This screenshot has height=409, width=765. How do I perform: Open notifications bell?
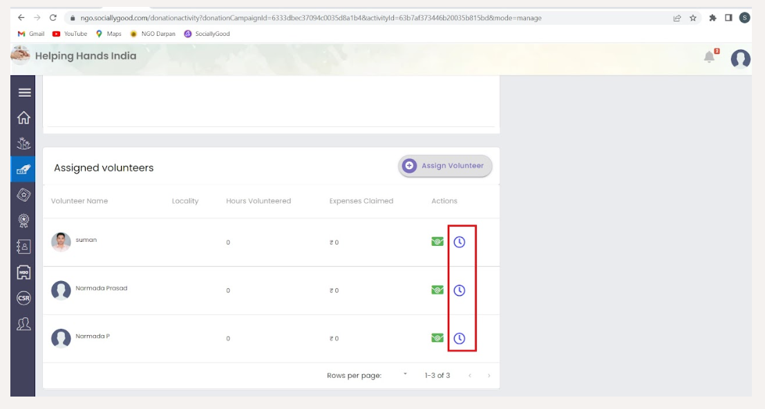(x=710, y=57)
